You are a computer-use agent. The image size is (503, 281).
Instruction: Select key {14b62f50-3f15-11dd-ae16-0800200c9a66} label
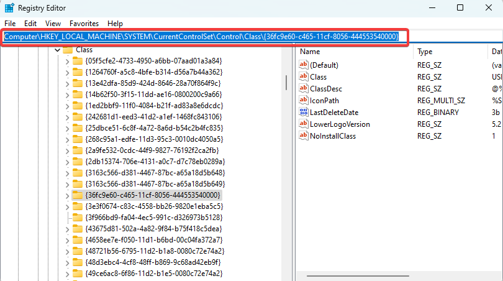(x=153, y=94)
